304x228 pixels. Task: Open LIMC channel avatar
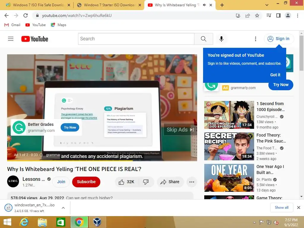(13, 181)
